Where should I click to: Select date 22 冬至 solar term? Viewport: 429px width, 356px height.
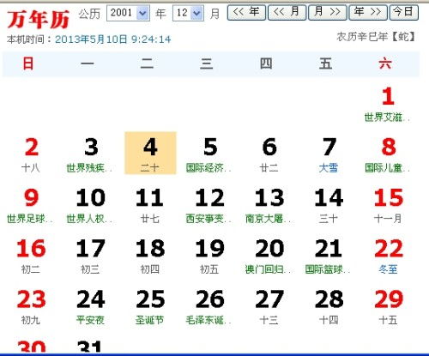click(388, 256)
